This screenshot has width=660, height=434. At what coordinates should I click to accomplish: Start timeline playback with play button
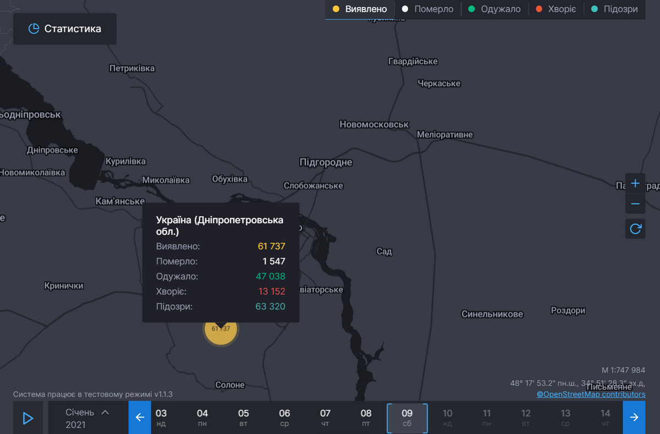tap(28, 418)
